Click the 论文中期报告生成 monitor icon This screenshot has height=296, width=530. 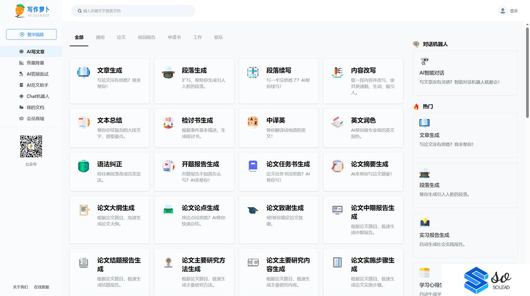coord(337,210)
